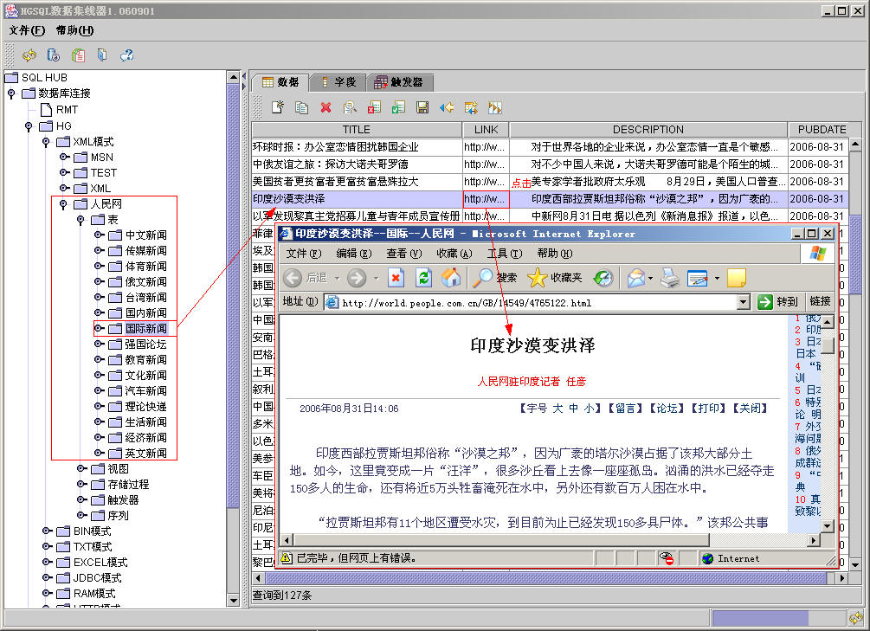Click the LINK cell of 印度沙漠变洪泽 row

(x=486, y=199)
